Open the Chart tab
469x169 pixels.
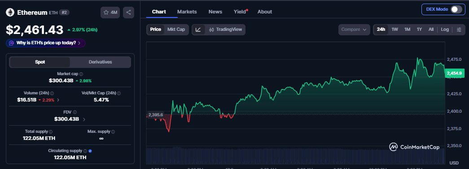pyautogui.click(x=159, y=12)
